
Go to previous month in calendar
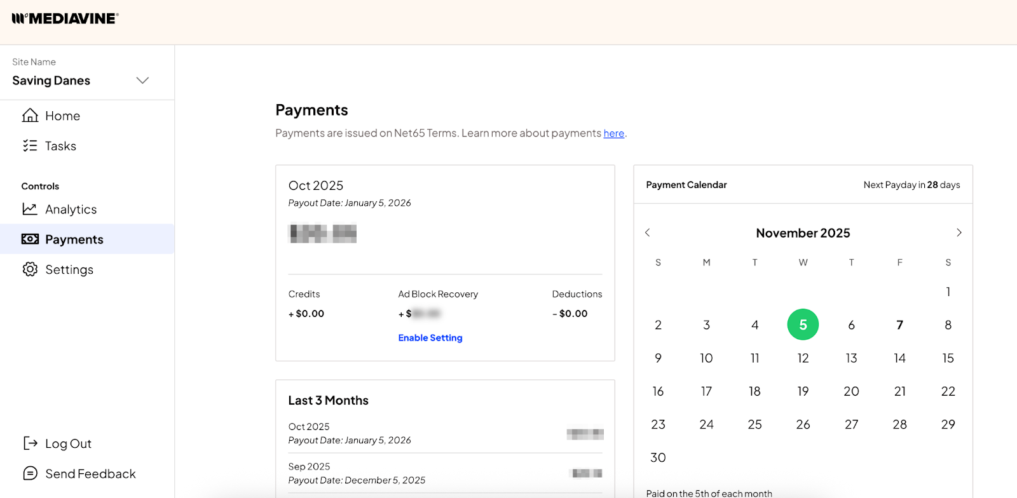(648, 232)
